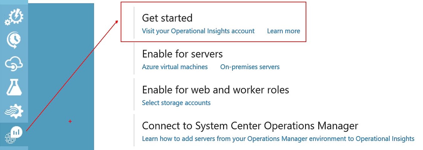The image size is (423, 150).
Task: Visit your Operational Insights account link
Action: click(x=198, y=31)
